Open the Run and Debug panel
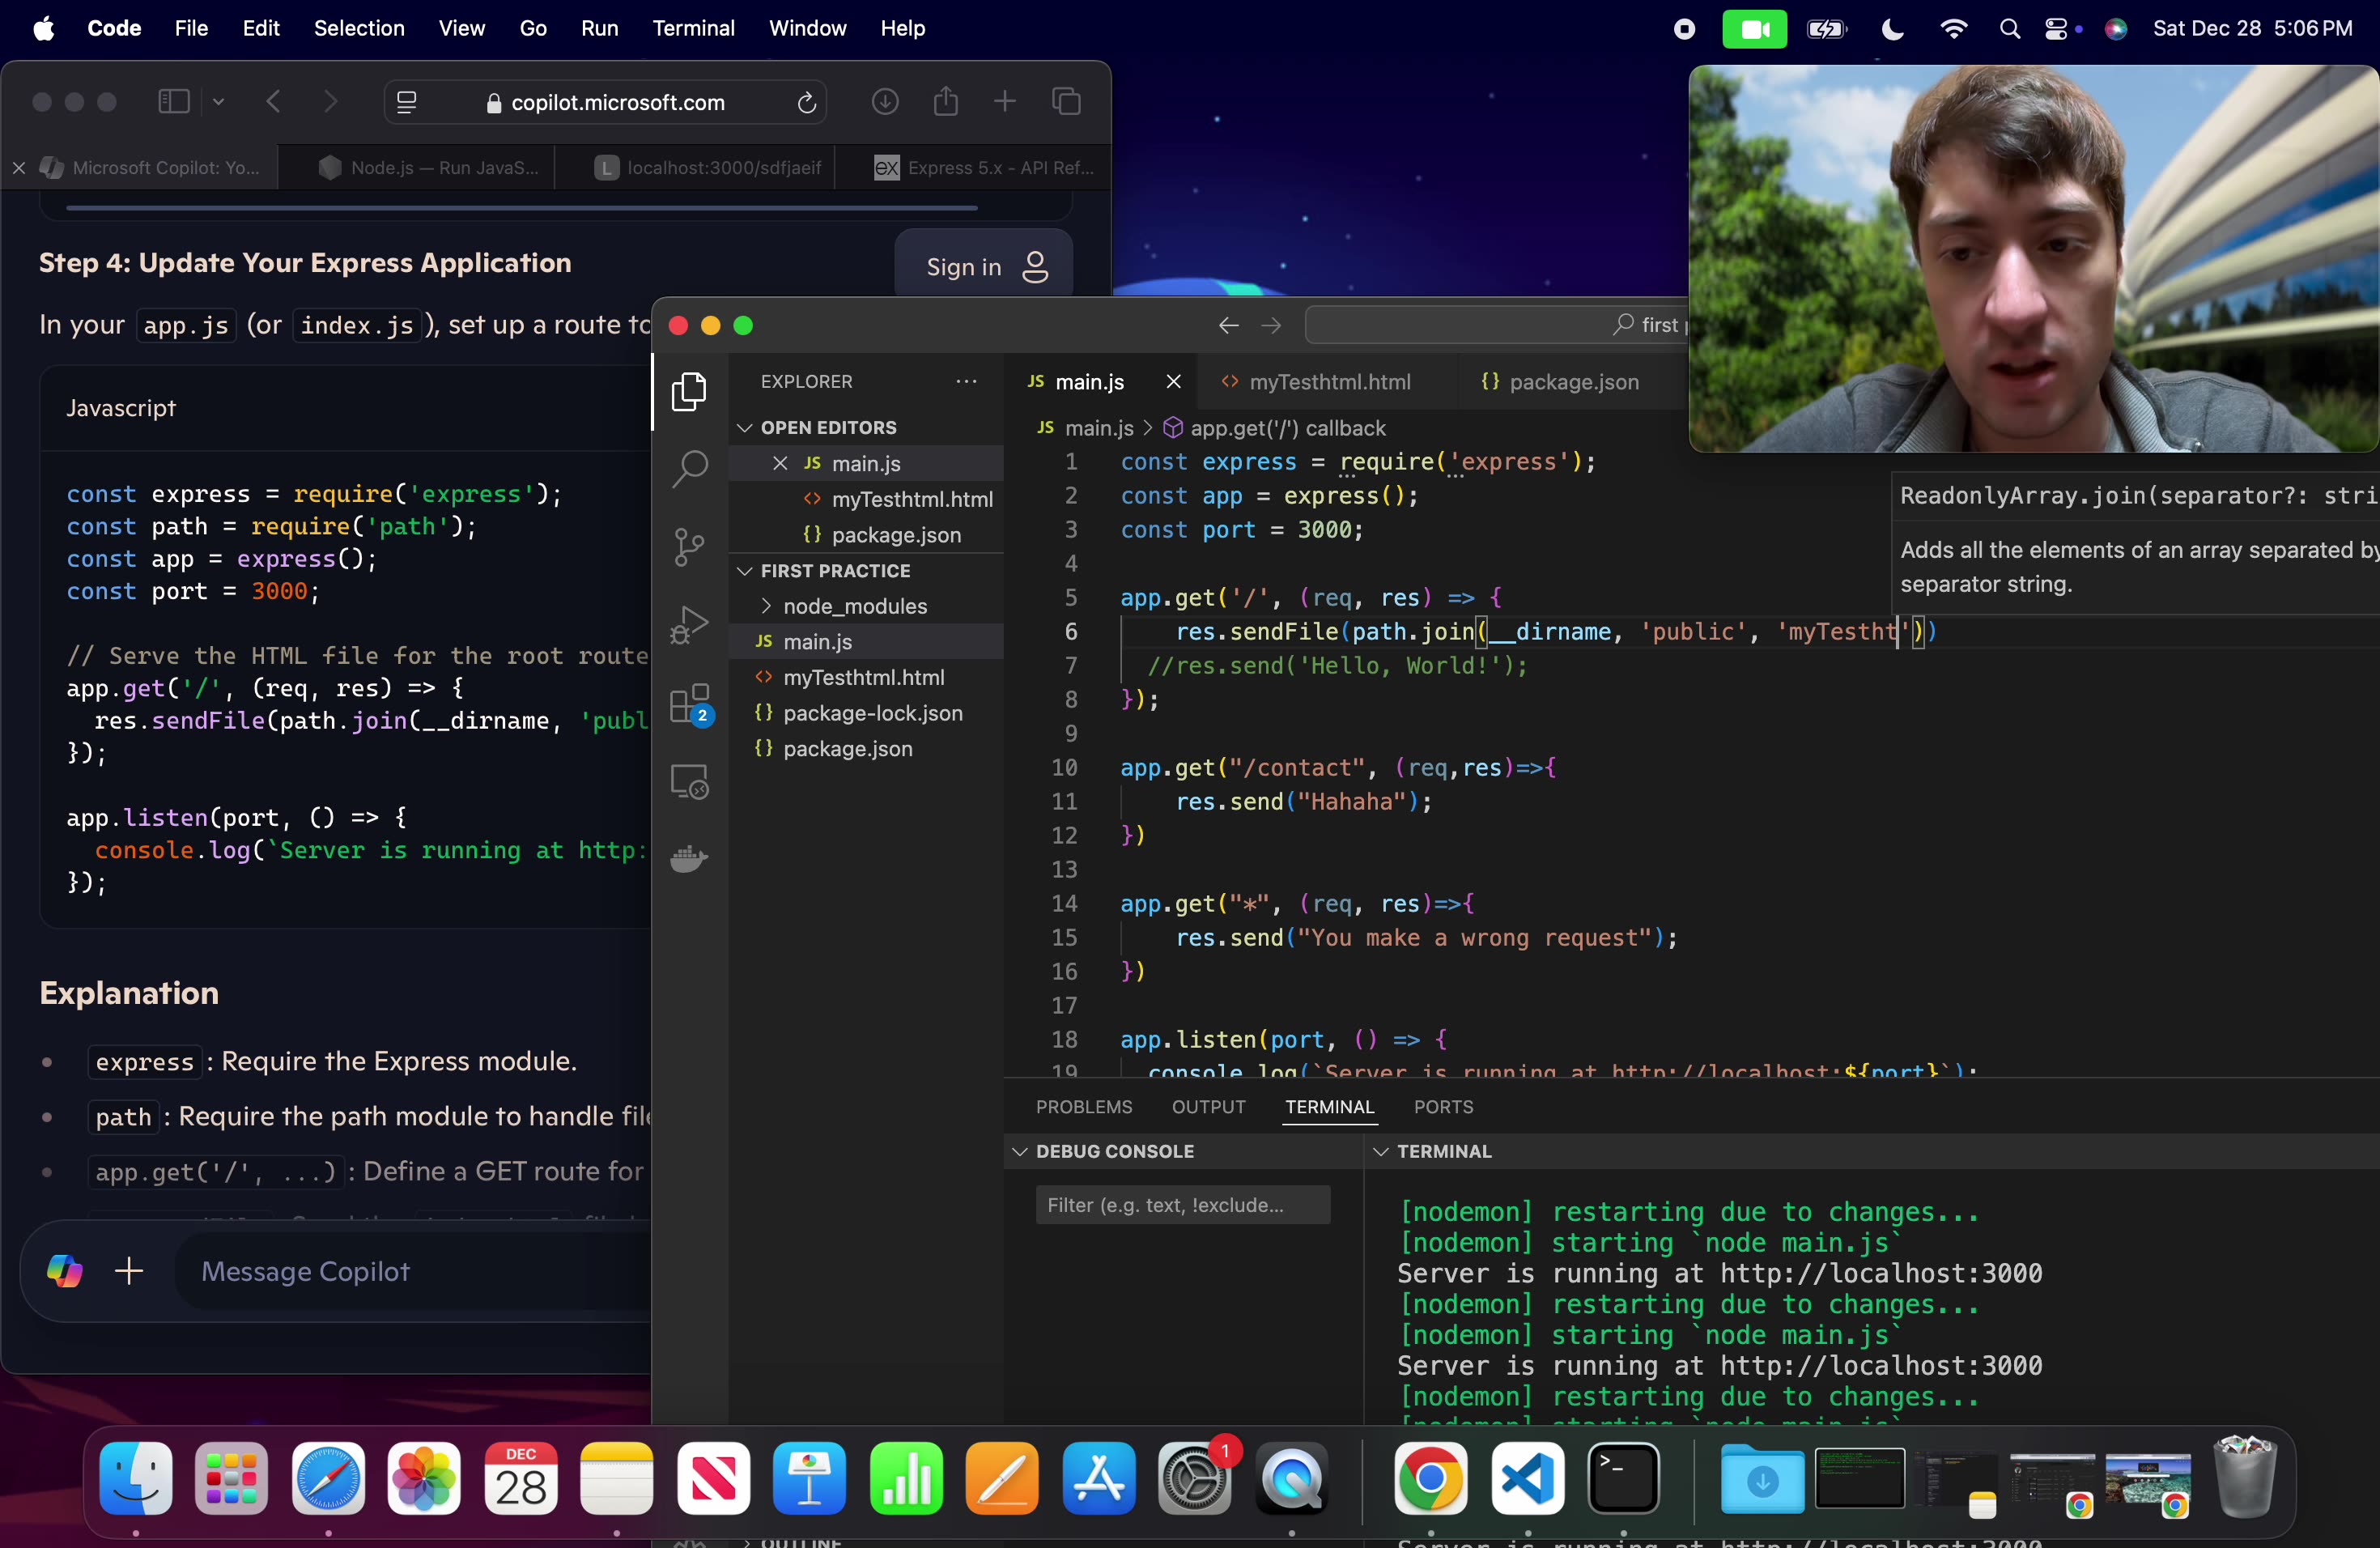Viewport: 2380px width, 1548px height. tap(689, 623)
